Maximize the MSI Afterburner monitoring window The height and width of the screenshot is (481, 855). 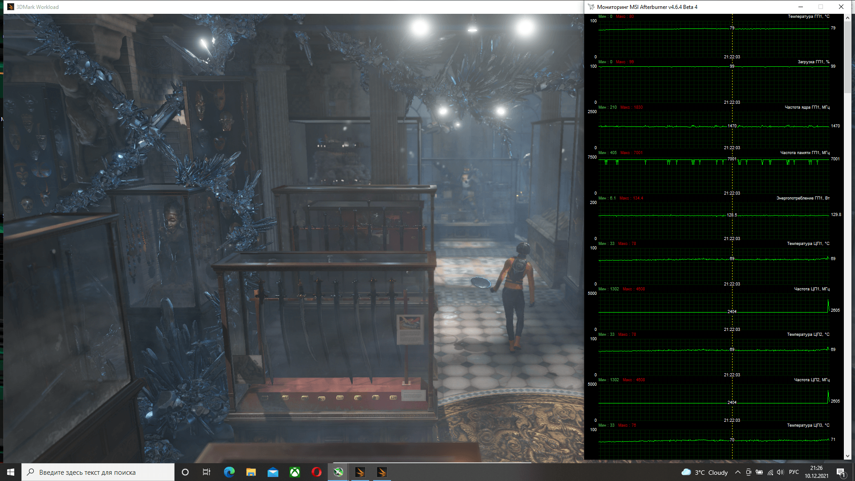click(821, 7)
